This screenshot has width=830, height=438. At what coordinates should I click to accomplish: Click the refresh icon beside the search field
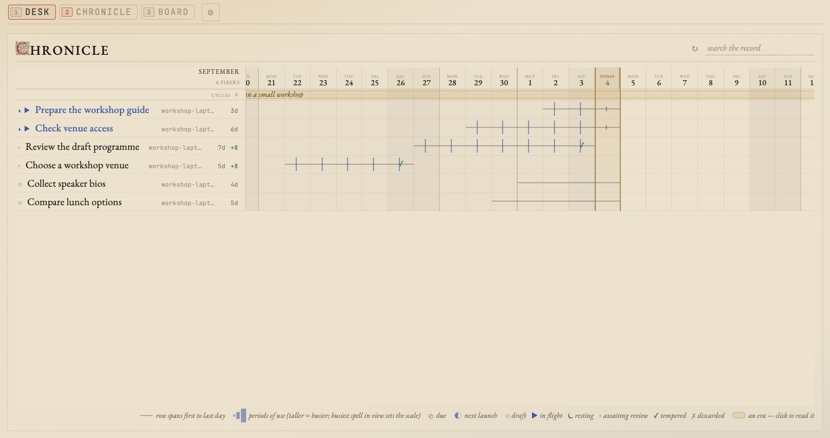pos(695,49)
